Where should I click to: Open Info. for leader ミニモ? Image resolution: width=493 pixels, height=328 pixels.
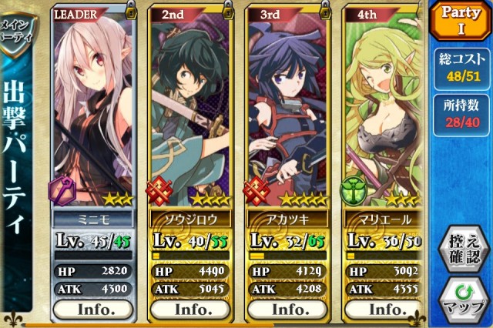pyautogui.click(x=93, y=310)
